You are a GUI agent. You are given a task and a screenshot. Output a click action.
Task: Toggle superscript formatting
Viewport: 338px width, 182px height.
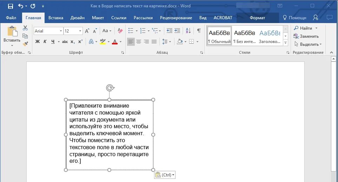[x=80, y=42]
